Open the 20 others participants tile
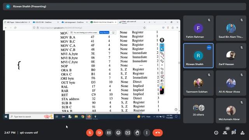 tap(198, 110)
